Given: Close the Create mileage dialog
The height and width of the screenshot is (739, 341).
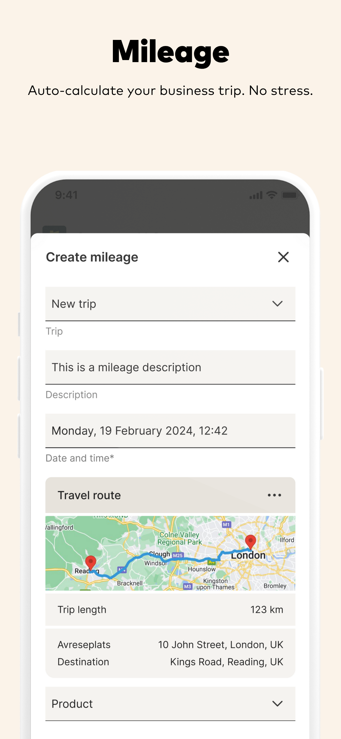Looking at the screenshot, I should point(283,257).
